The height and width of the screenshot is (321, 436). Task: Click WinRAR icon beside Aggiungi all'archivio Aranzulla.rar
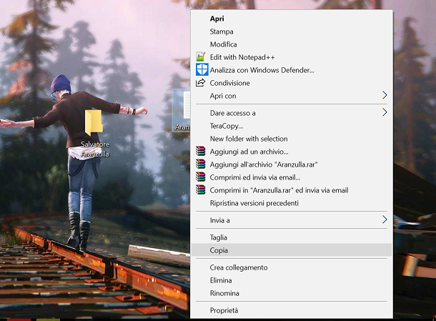[200, 164]
